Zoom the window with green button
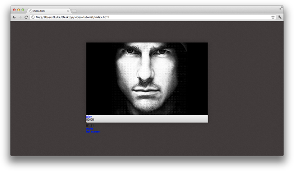This screenshot has width=294, height=171. click(x=23, y=10)
